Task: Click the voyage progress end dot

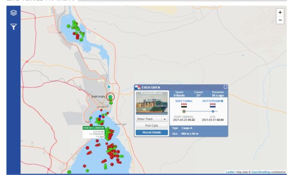Action: point(213,111)
